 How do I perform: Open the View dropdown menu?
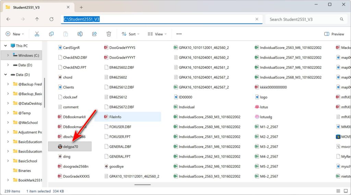[x=157, y=34]
